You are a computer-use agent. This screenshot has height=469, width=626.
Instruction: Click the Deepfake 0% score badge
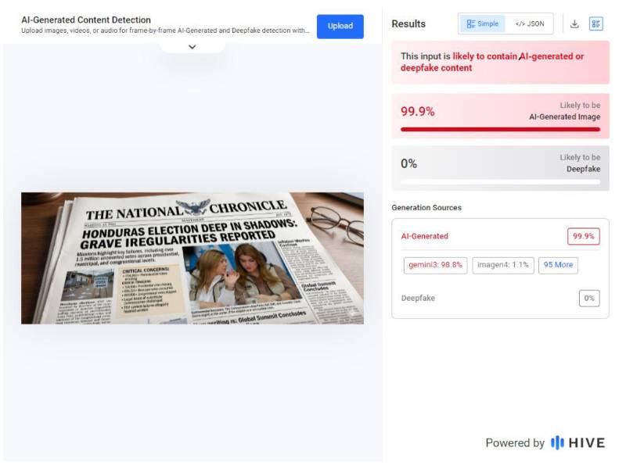pos(589,299)
